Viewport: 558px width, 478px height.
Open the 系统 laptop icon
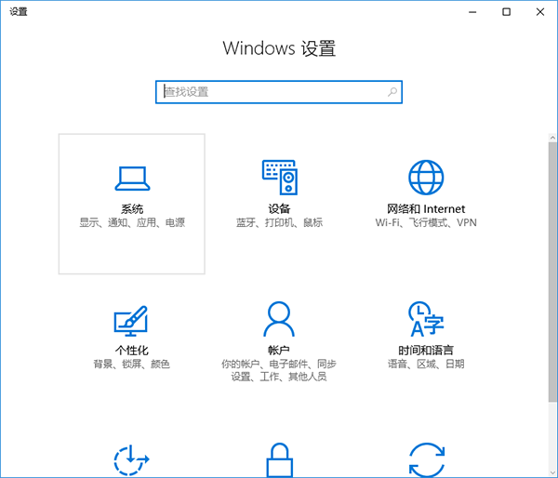point(132,179)
